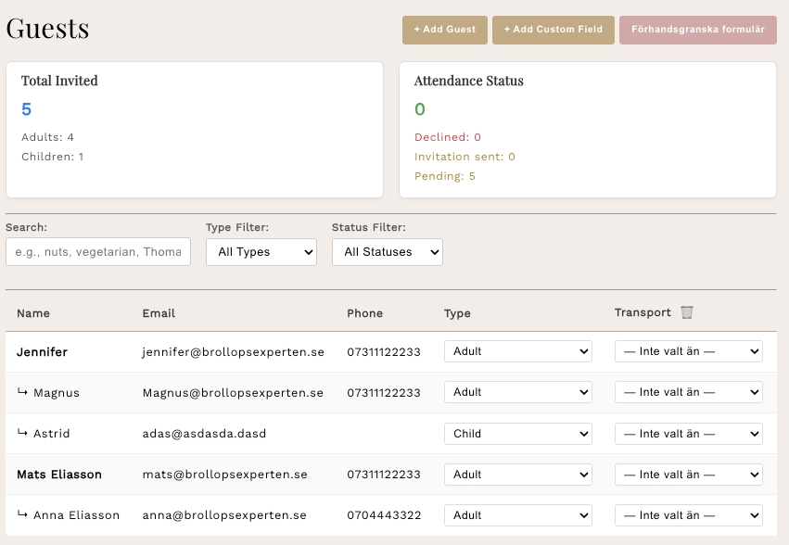
Task: Click the guest name Jennifer
Action: click(42, 352)
